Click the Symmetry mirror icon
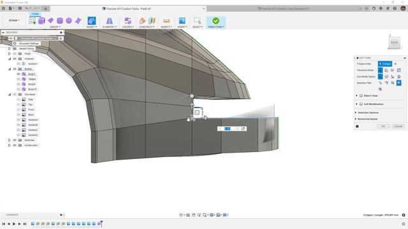The height and width of the screenshot is (229, 408). (110, 21)
